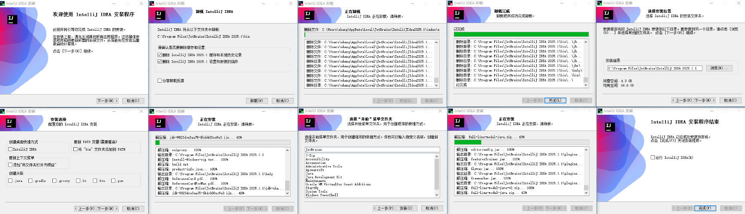Check the .kt association checkbox
This screenshot has height=214, width=745.
78,181
